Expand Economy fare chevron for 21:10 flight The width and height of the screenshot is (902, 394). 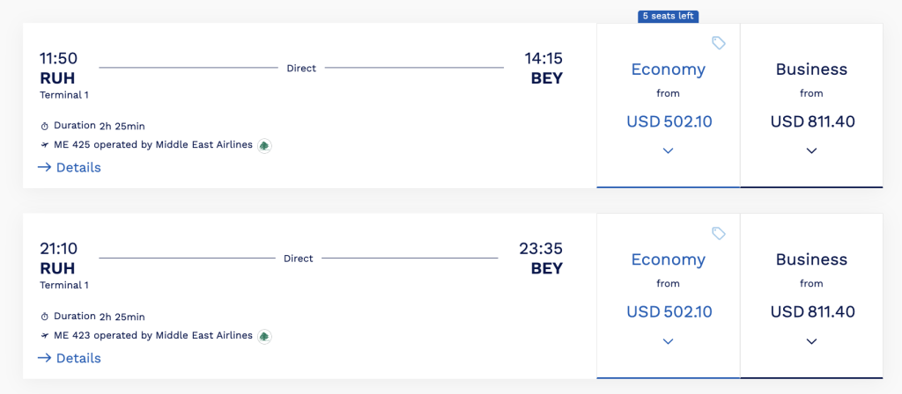[668, 342]
